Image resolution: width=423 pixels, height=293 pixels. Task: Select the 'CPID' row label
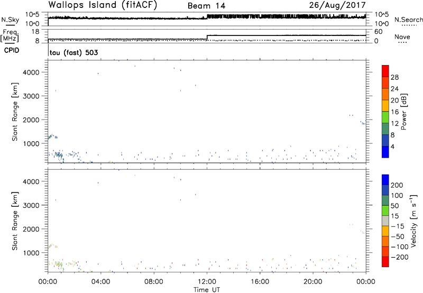12,50
